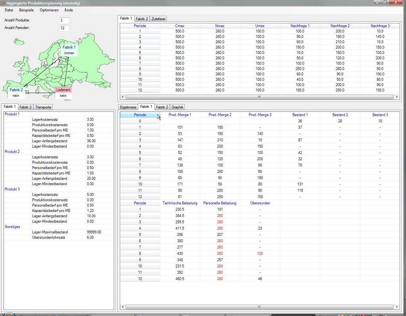Click left arrow of results table scrollbar
The height and width of the screenshot is (316, 406).
click(x=123, y=307)
